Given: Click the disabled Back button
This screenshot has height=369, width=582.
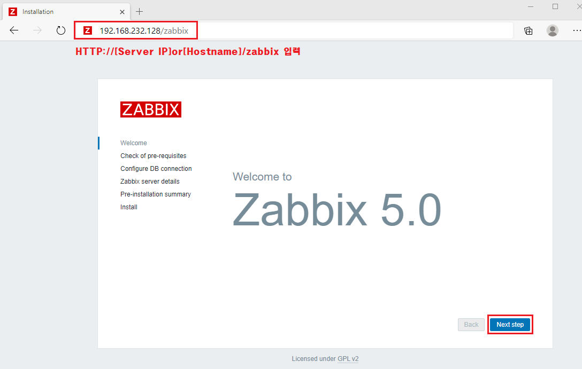Looking at the screenshot, I should pos(471,325).
